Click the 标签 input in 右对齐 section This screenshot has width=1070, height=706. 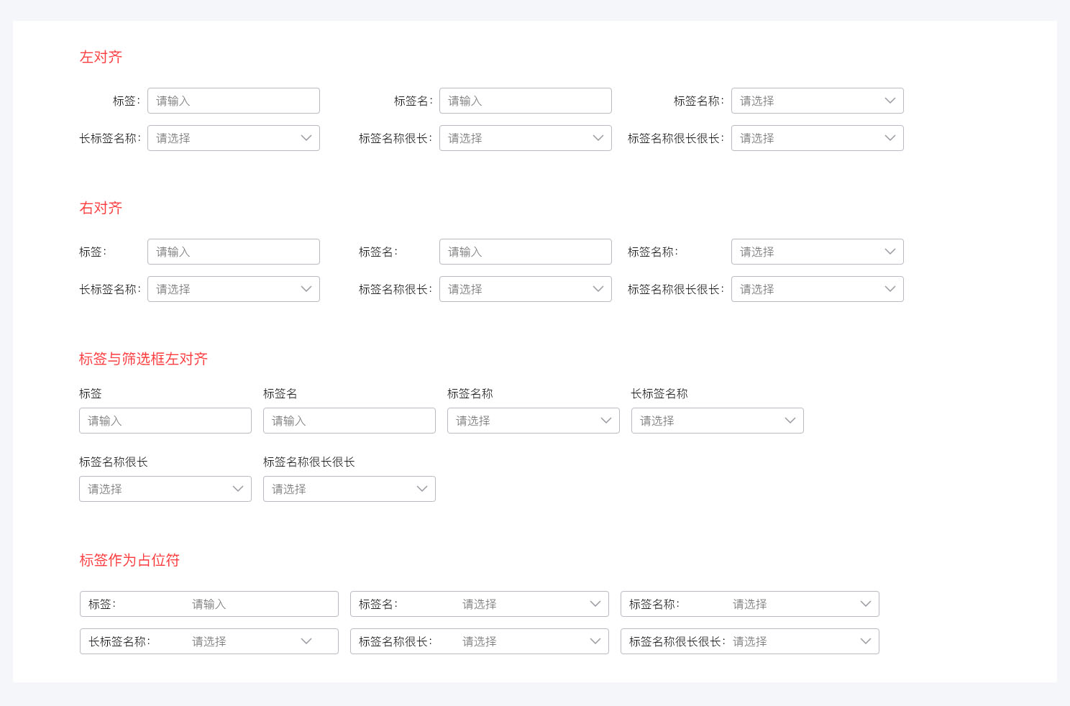click(x=233, y=252)
